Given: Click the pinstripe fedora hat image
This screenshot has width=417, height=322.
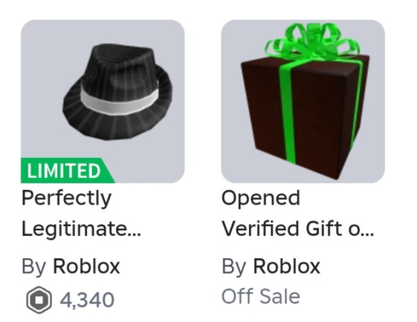Looking at the screenshot, I should 118,92.
